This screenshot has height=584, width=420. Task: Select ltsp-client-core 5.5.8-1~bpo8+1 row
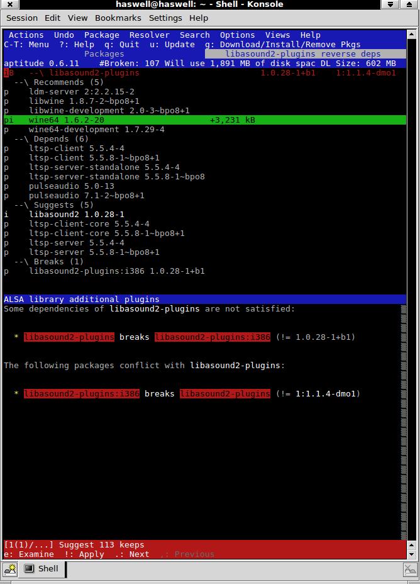coord(204,233)
